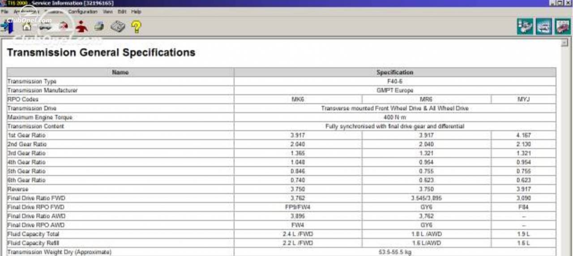Go to the home page icon
This screenshot has width=573, height=256.
coord(26,27)
